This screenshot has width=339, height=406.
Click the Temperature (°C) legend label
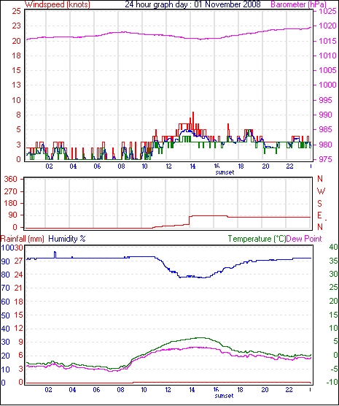click(x=257, y=239)
